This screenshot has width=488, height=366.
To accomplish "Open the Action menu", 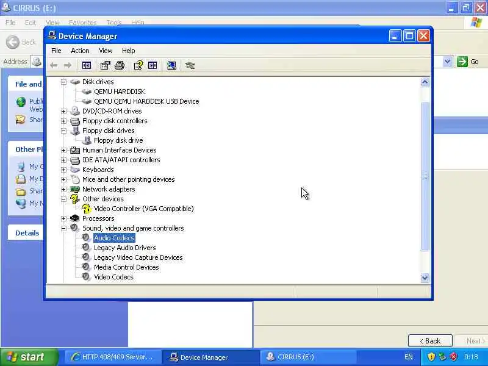I will pos(80,51).
